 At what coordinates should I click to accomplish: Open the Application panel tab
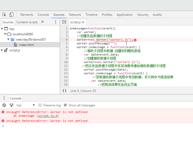[x=125, y=15]
